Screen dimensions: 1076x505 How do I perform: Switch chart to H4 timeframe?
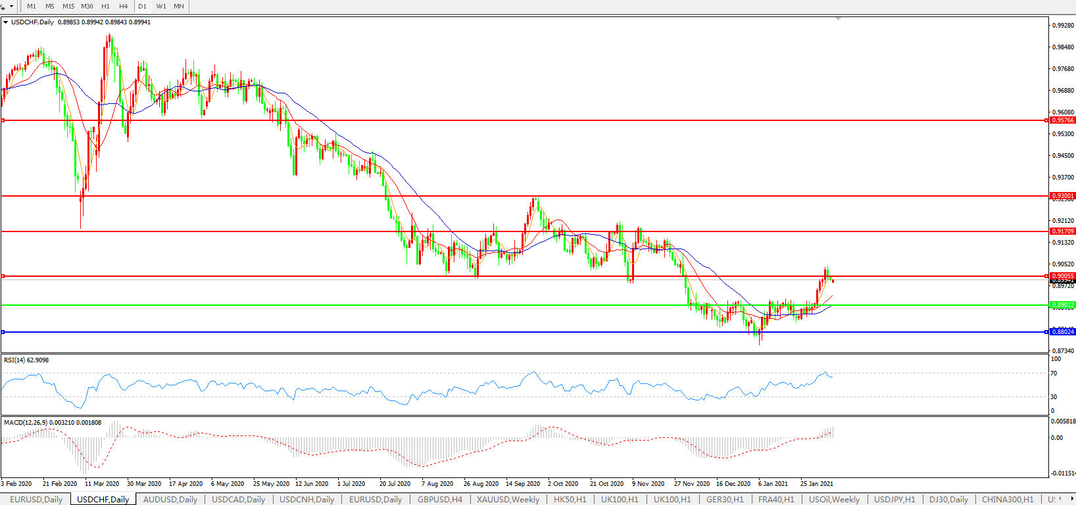point(124,7)
